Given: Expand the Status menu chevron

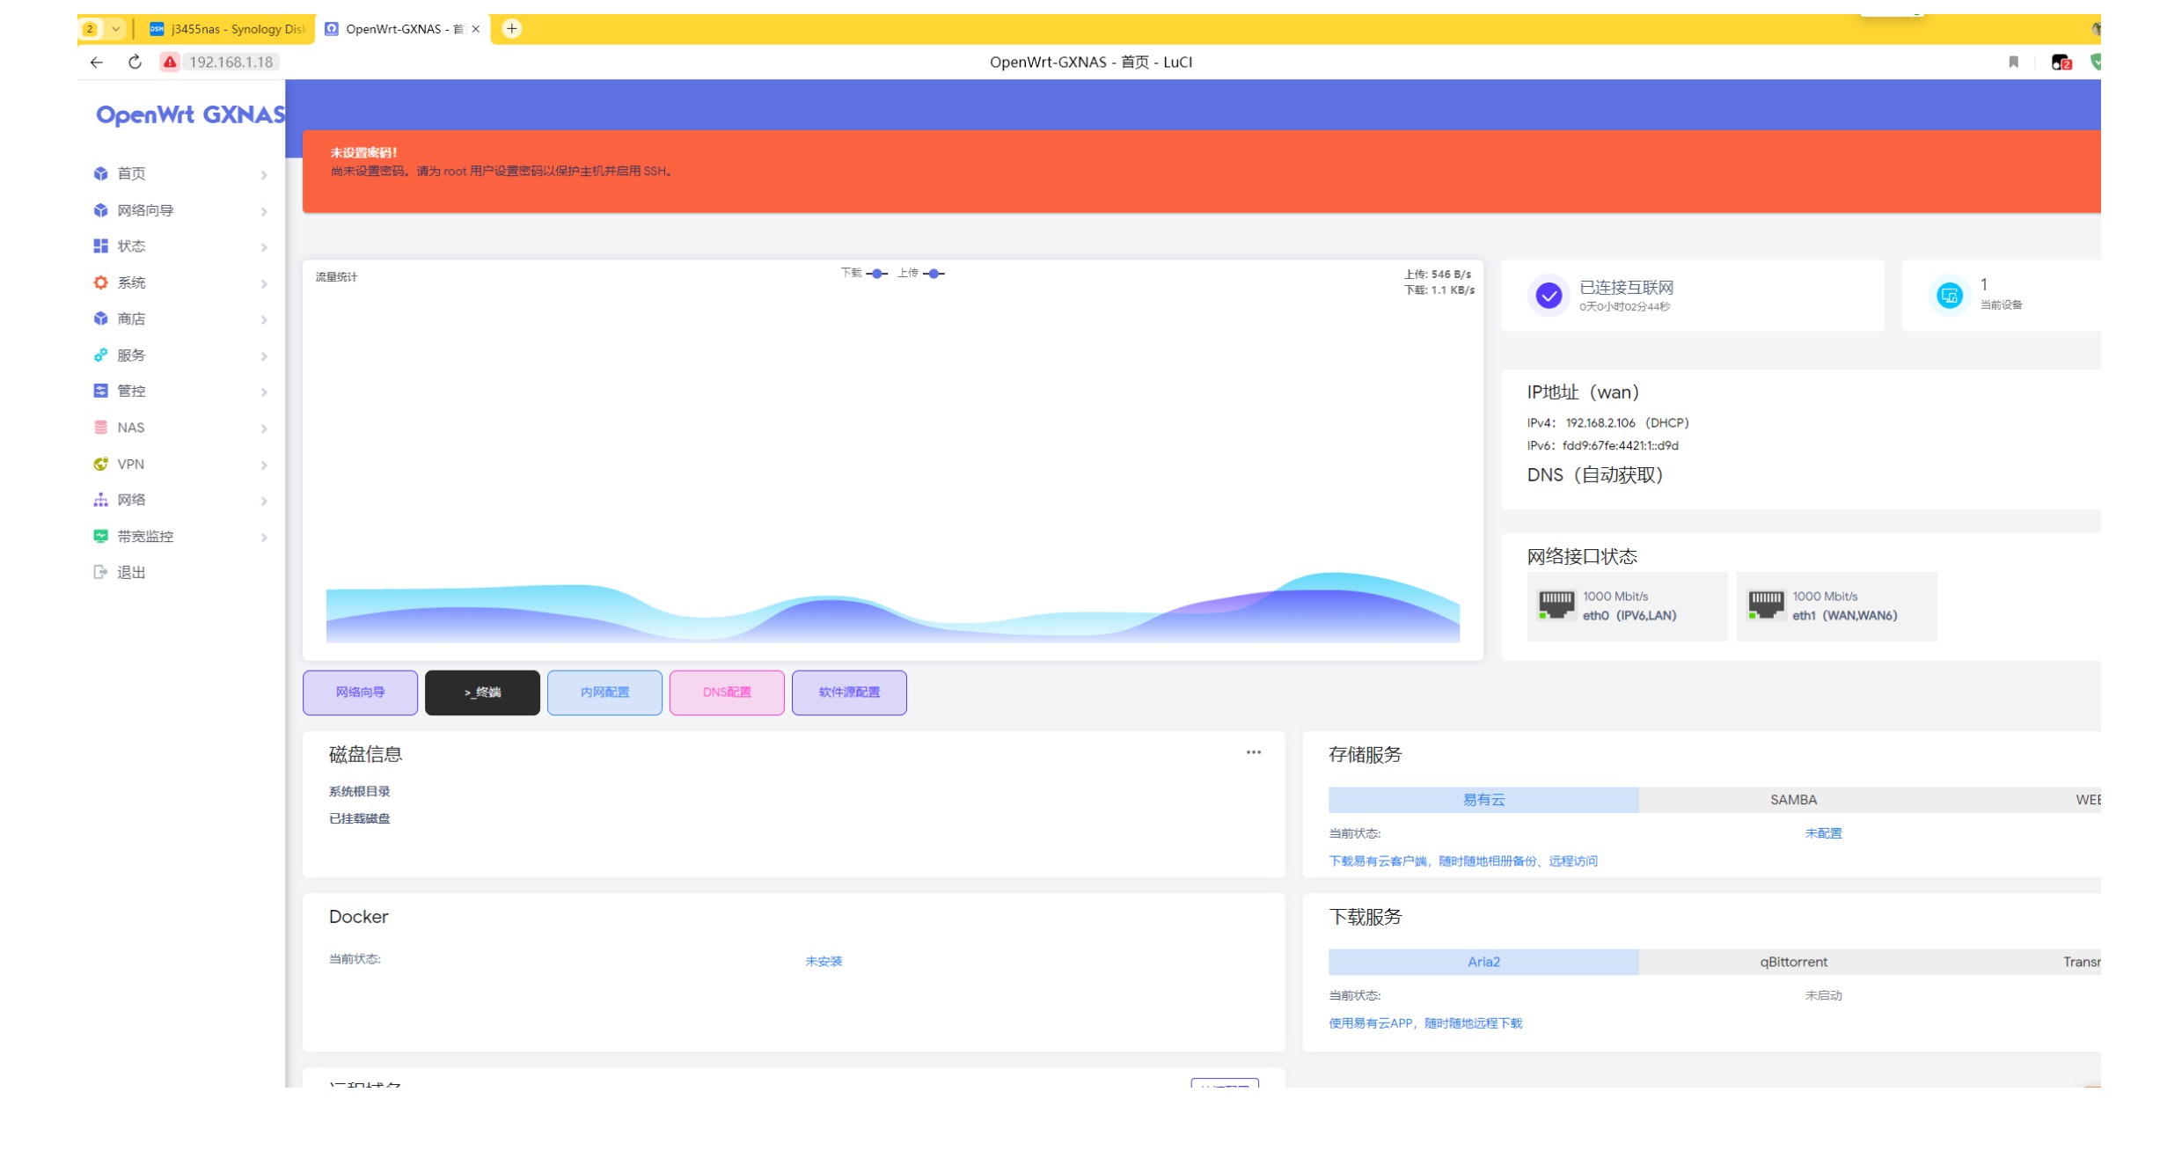Looking at the screenshot, I should coord(264,247).
